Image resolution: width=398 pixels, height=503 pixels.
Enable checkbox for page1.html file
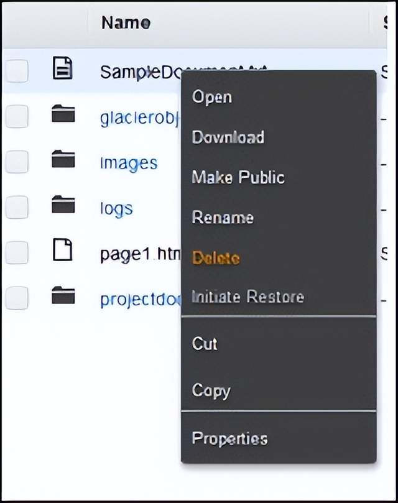pos(17,252)
